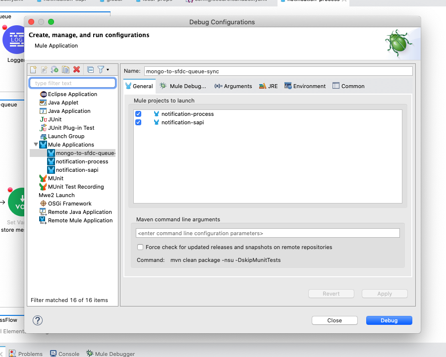Focus the Maven command line arguments field
The image size is (446, 357).
(x=268, y=233)
